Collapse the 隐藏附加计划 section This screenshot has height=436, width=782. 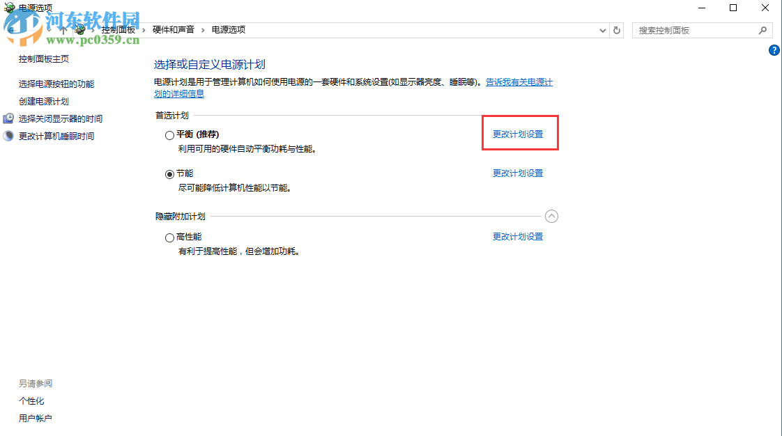552,216
